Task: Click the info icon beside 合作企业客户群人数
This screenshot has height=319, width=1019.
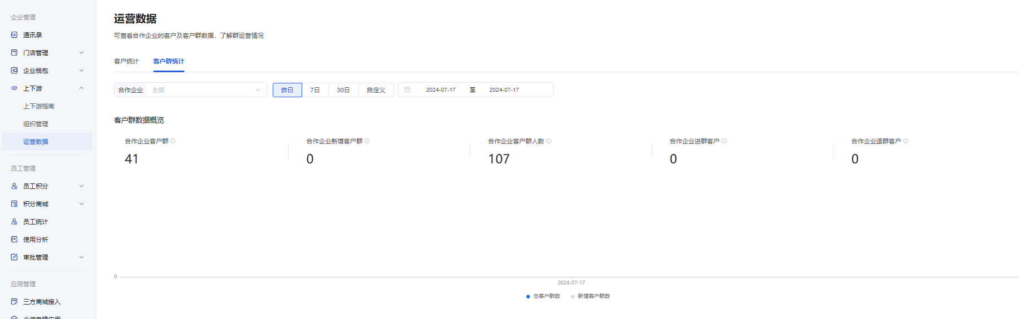Action: [x=549, y=141]
